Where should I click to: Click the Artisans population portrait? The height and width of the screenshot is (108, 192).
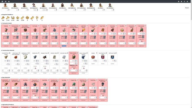pyautogui.click(x=24, y=5)
